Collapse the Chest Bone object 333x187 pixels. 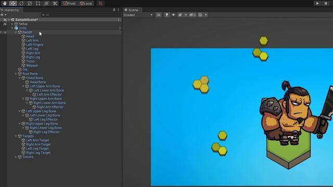(20, 78)
